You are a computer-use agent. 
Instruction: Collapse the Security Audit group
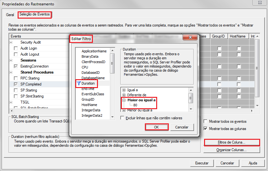(11, 42)
